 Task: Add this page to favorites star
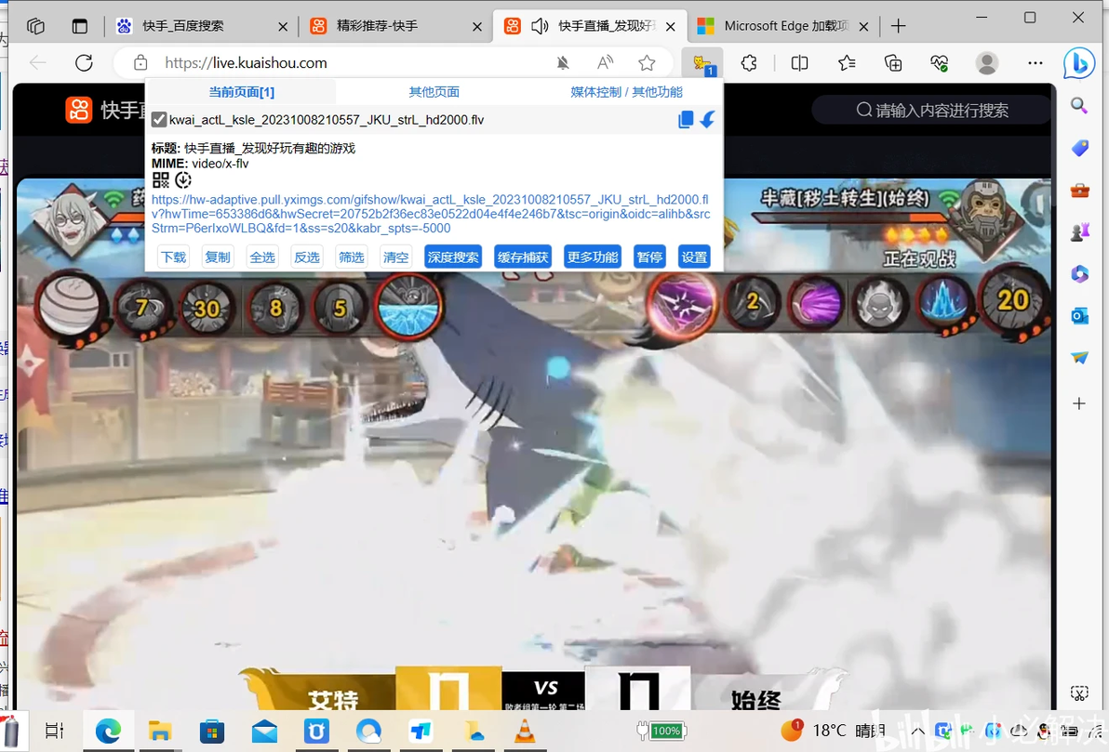[x=647, y=63]
